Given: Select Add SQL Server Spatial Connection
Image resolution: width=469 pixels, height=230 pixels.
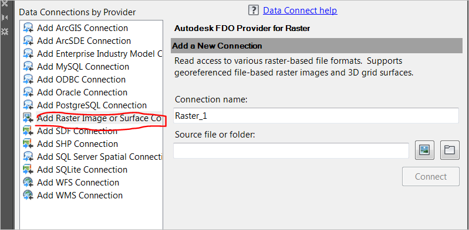Looking at the screenshot, I should (x=100, y=157).
